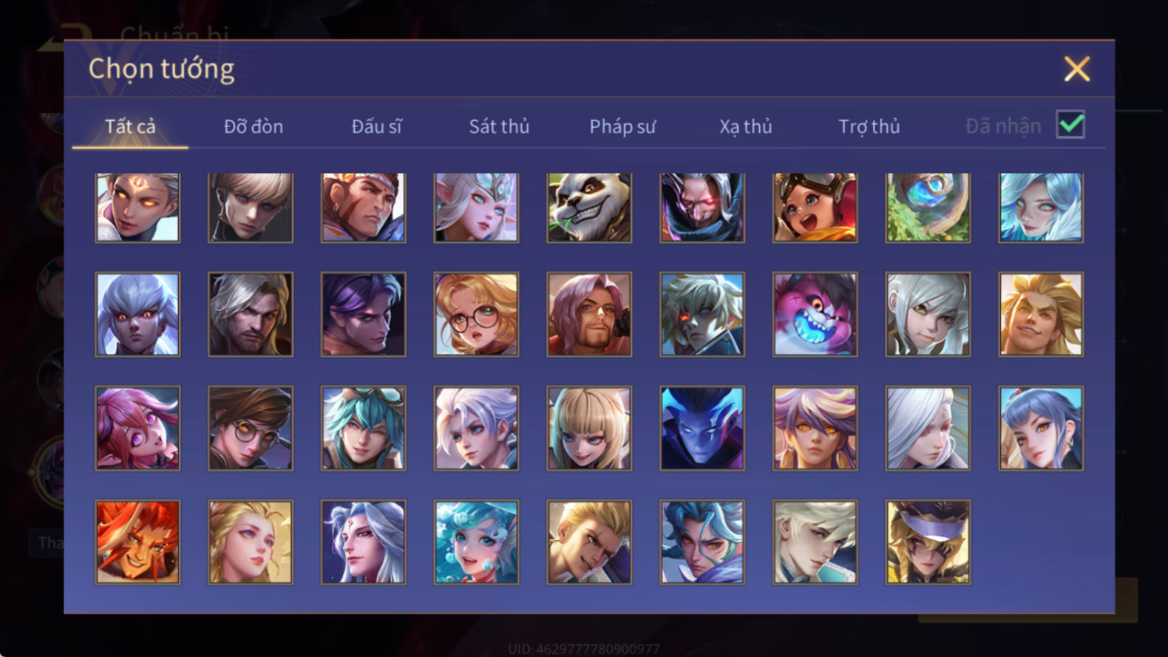Select the teal-haired mermaid girl hero
Viewport: 1168px width, 657px height.
[476, 542]
